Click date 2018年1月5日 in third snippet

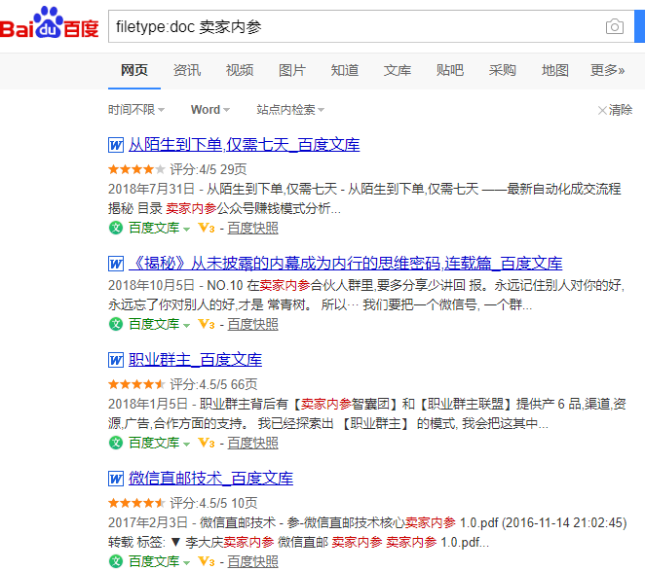pyautogui.click(x=148, y=404)
